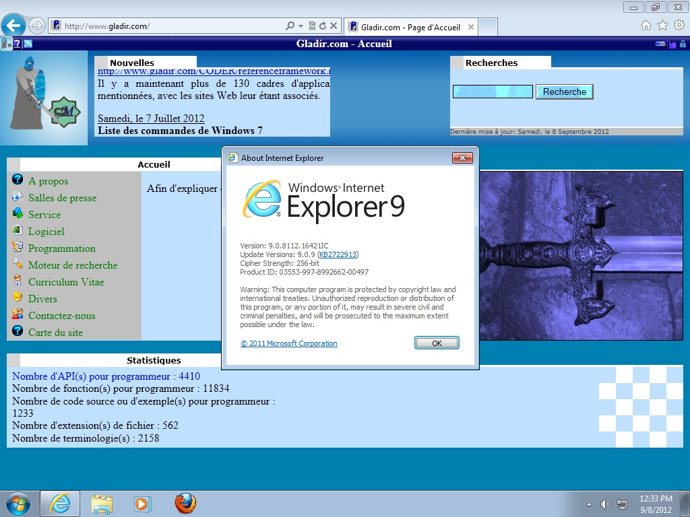Open the Nombre d'API(s) pour programmeur link
This screenshot has width=690, height=517.
point(106,376)
